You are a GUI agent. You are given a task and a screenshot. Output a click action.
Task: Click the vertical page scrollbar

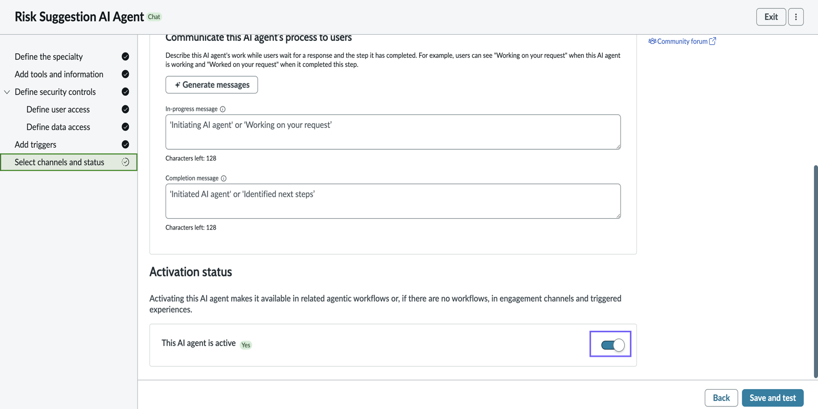tap(815, 271)
